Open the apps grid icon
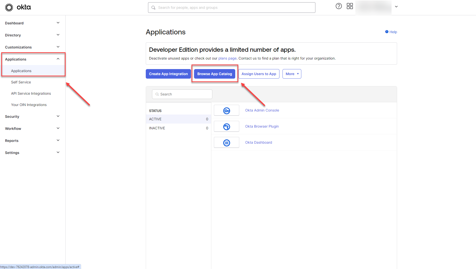The height and width of the screenshot is (269, 476). (350, 6)
